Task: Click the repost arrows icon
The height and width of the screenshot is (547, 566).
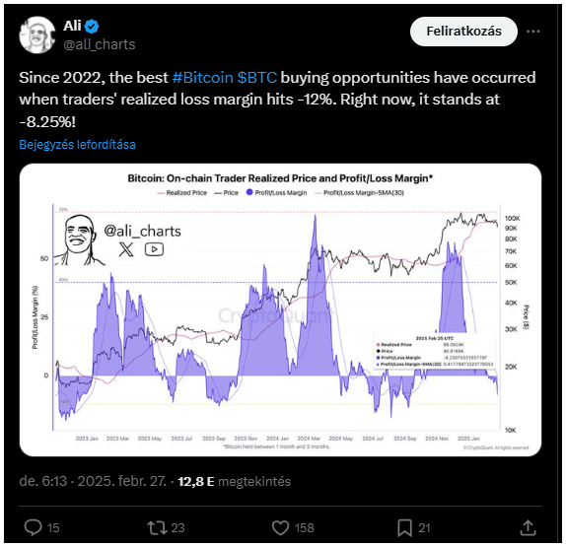Action: [x=157, y=527]
